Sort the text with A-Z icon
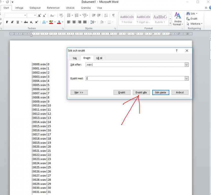The height and width of the screenshot is (195, 211). click(106, 15)
